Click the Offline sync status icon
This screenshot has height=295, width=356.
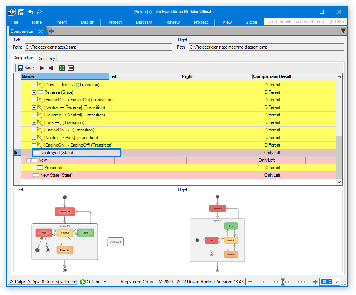(83, 282)
